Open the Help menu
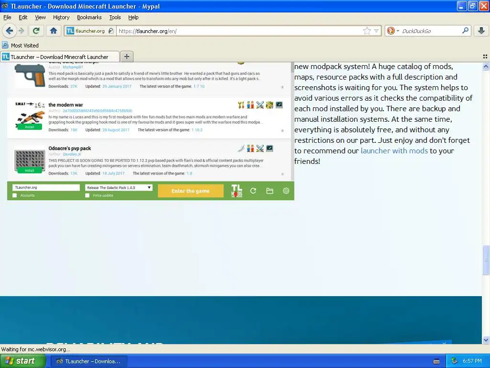490x368 pixels. (x=133, y=17)
